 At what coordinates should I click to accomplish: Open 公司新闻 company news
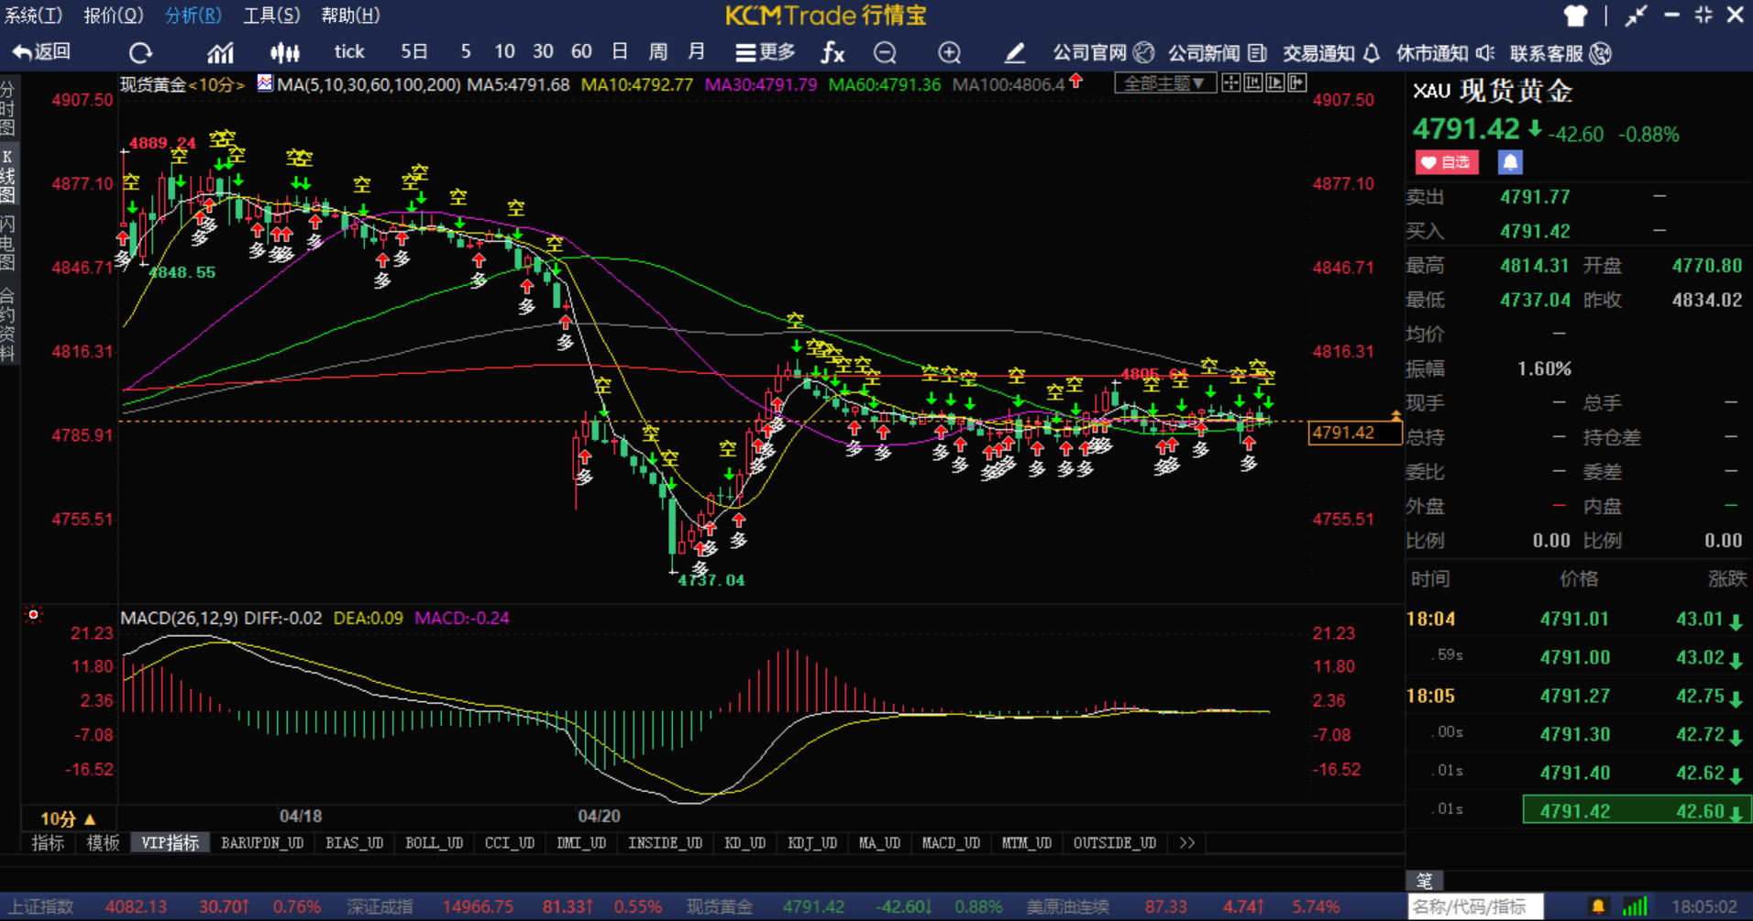coord(1218,53)
